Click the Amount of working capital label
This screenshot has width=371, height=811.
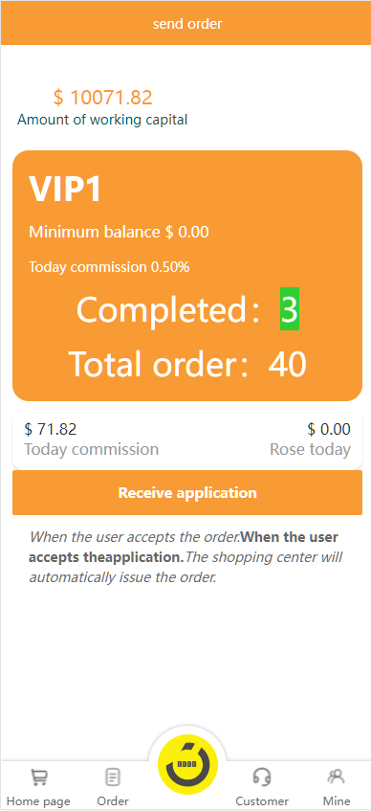click(x=102, y=120)
